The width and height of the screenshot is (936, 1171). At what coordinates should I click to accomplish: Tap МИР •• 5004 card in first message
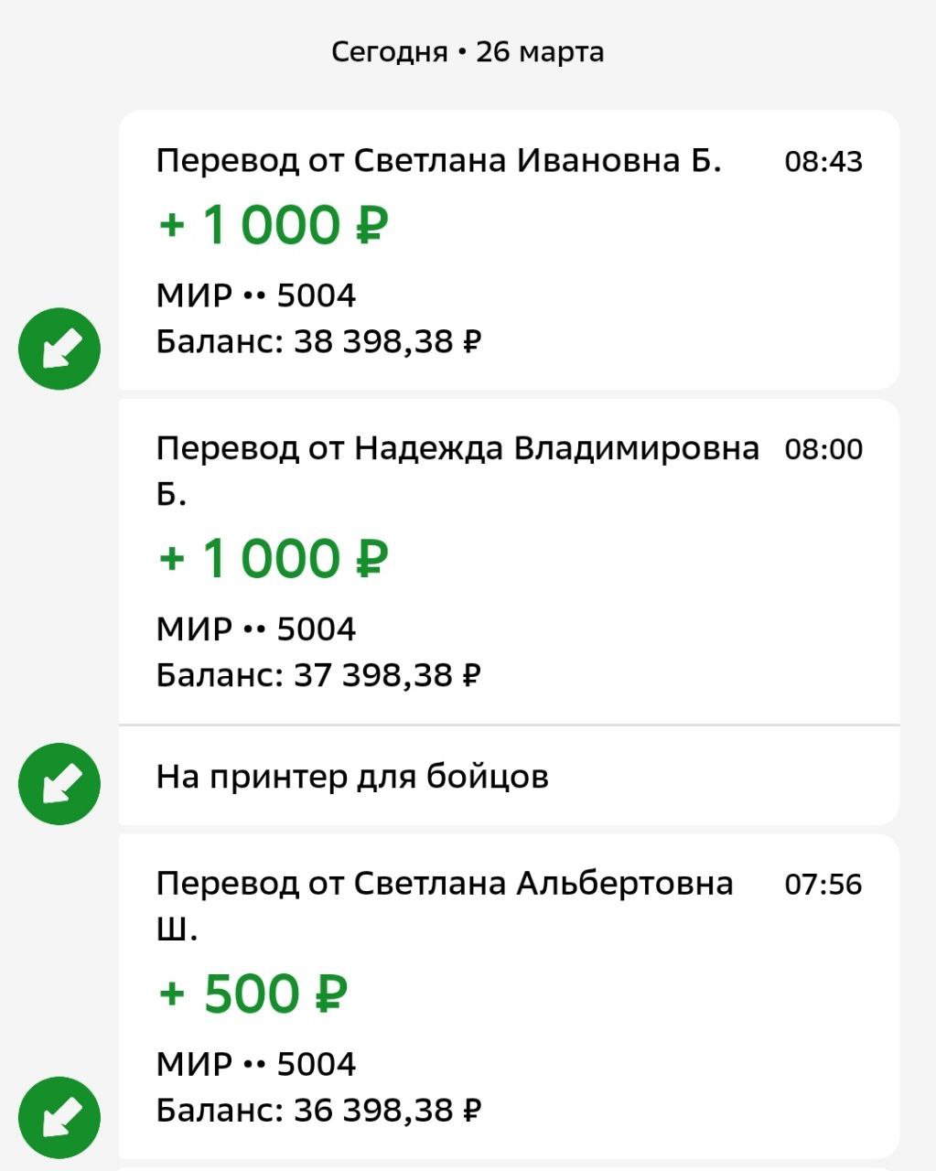pyautogui.click(x=256, y=295)
